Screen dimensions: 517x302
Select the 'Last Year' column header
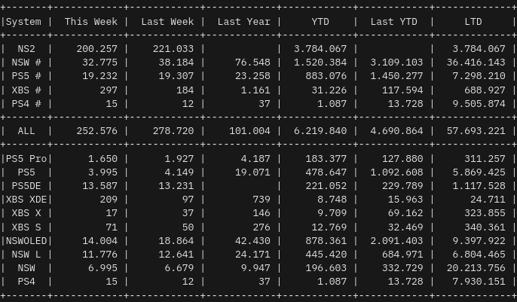pos(243,22)
